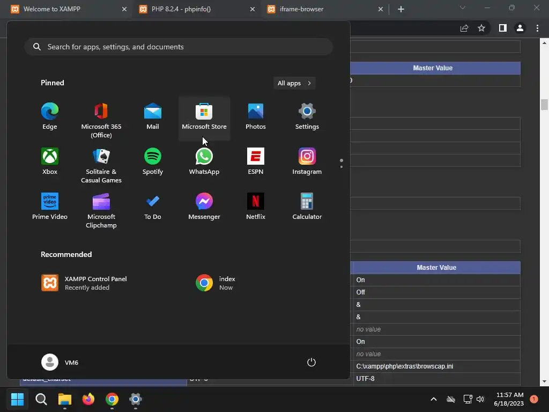Launch Microsoft 365 (Office)

pos(101,119)
